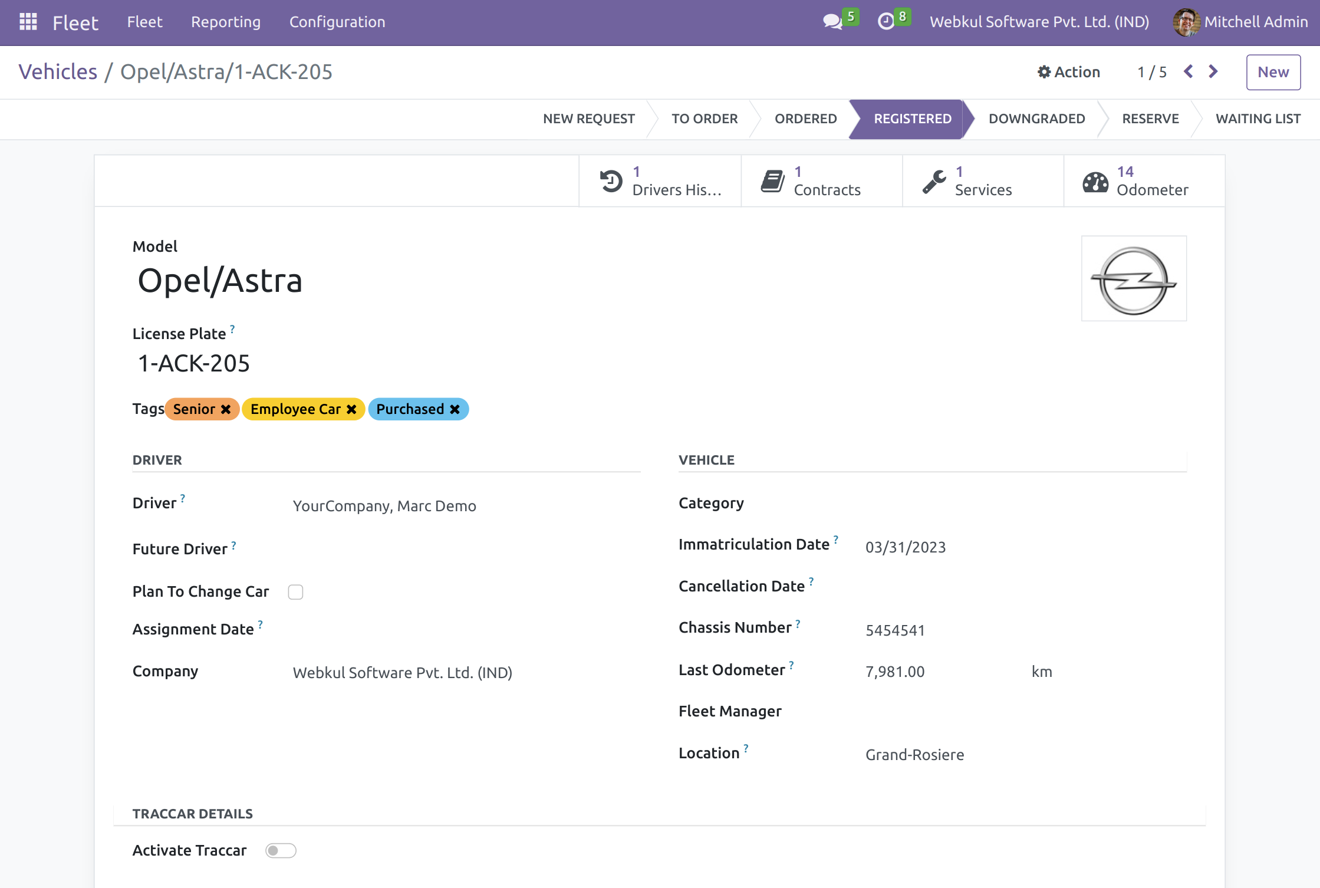The width and height of the screenshot is (1320, 888).
Task: Click the Opel logo image
Action: [x=1133, y=279]
